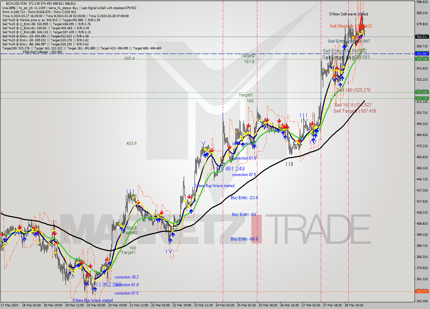Select the 456.120 price axis value
The width and height of the screenshot is (430, 309).
pos(422,168)
